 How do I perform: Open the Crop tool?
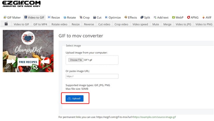pos(84,18)
